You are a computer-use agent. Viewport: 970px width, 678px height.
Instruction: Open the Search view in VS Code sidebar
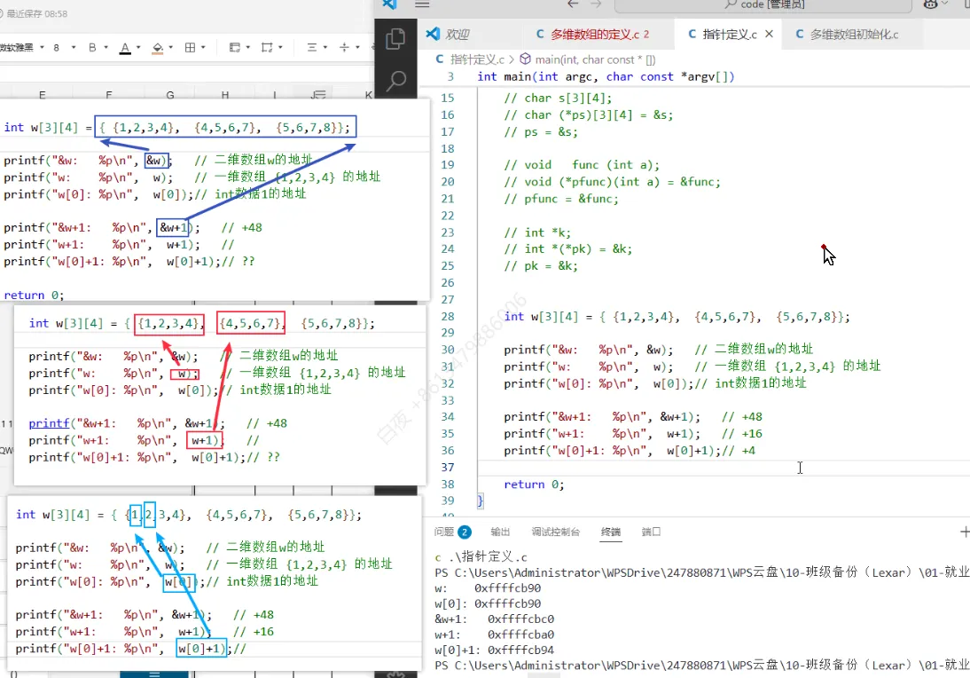click(396, 82)
